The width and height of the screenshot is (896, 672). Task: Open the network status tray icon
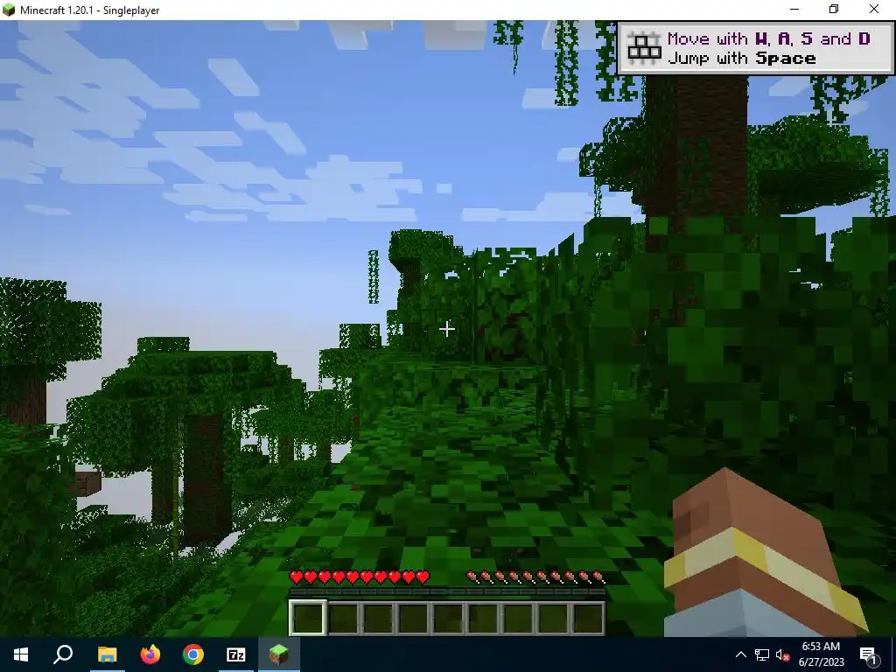(762, 654)
